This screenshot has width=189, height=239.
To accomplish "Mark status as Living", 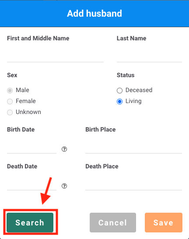I will [120, 101].
